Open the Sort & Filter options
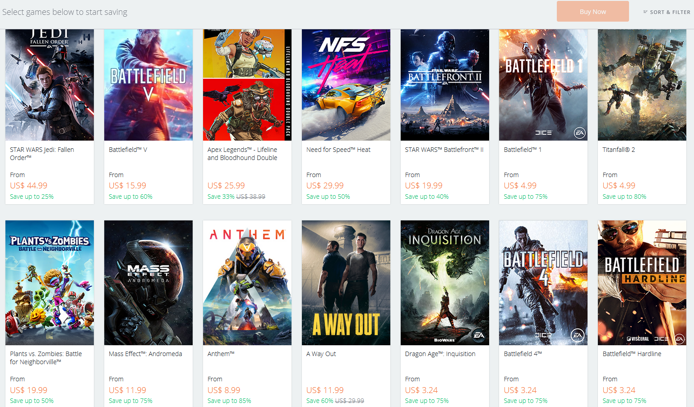The width and height of the screenshot is (694, 407). (x=666, y=12)
